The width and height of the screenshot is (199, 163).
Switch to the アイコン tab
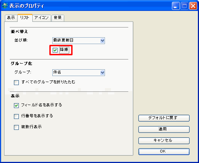pos(42,18)
